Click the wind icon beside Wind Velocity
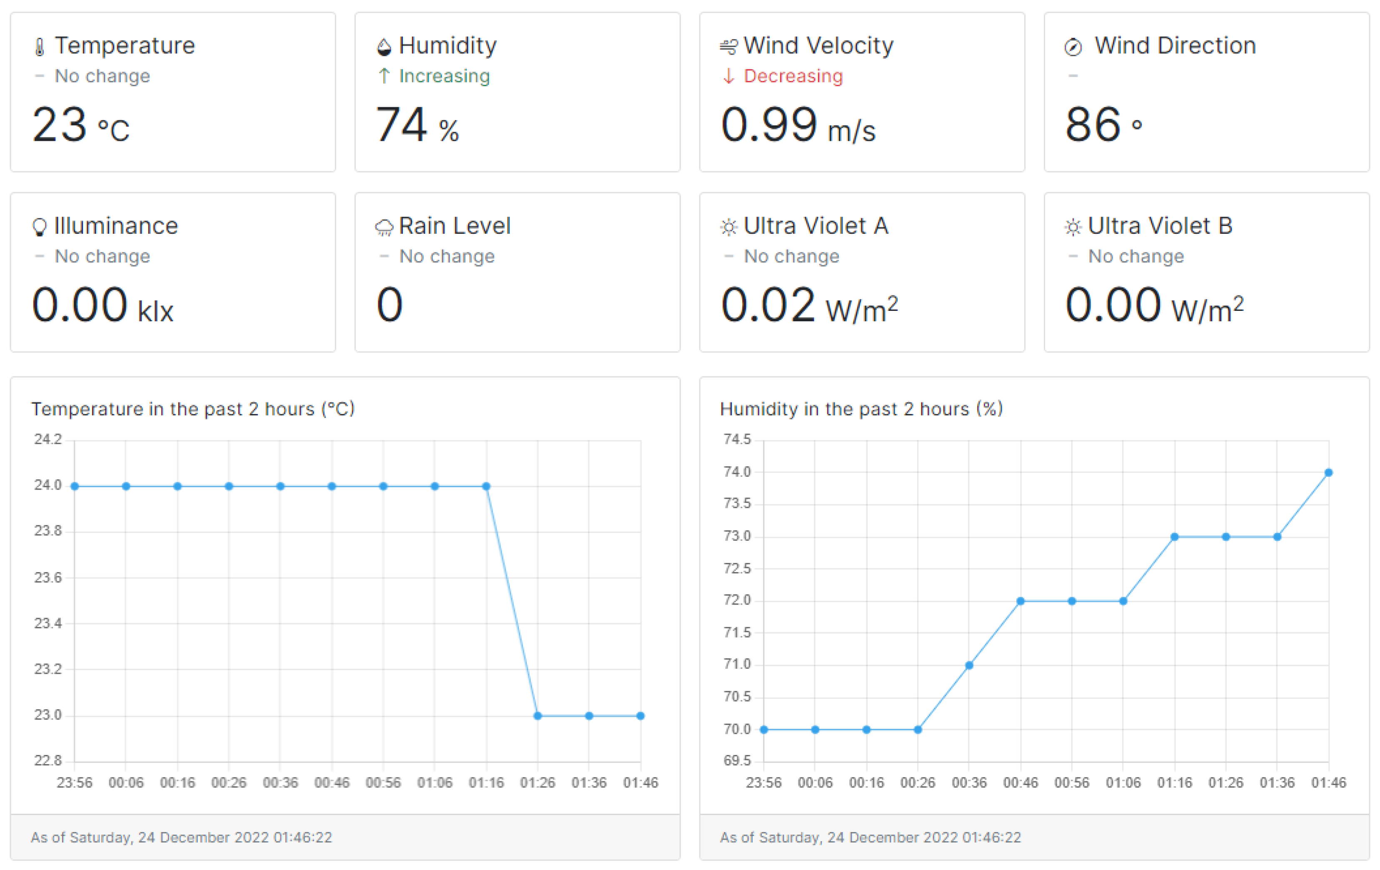Screen dimensions: 1380x870 click(x=729, y=47)
